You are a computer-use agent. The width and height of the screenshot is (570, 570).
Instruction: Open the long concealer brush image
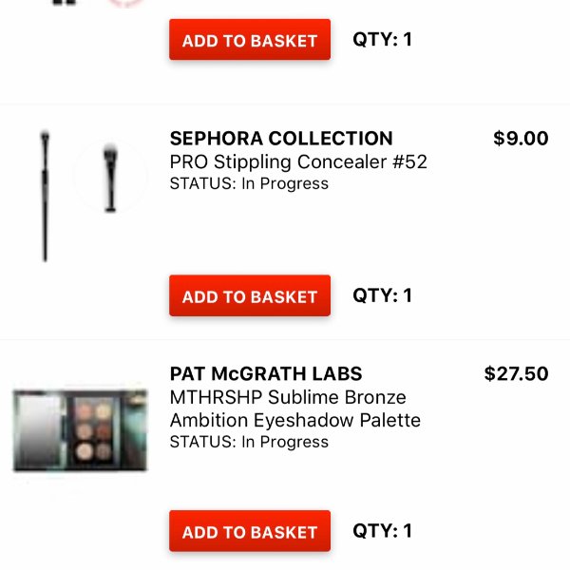45,196
